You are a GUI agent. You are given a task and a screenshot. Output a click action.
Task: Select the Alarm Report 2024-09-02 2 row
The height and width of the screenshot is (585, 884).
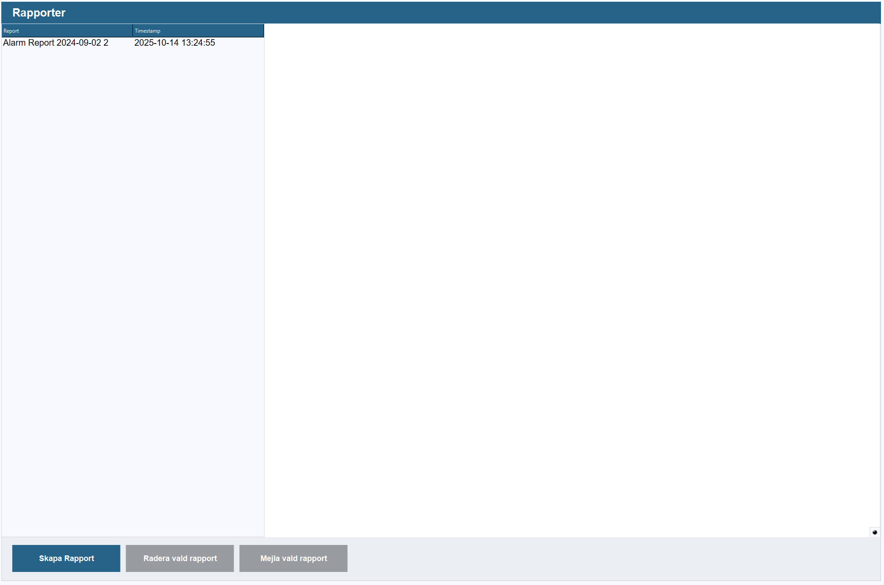56,43
